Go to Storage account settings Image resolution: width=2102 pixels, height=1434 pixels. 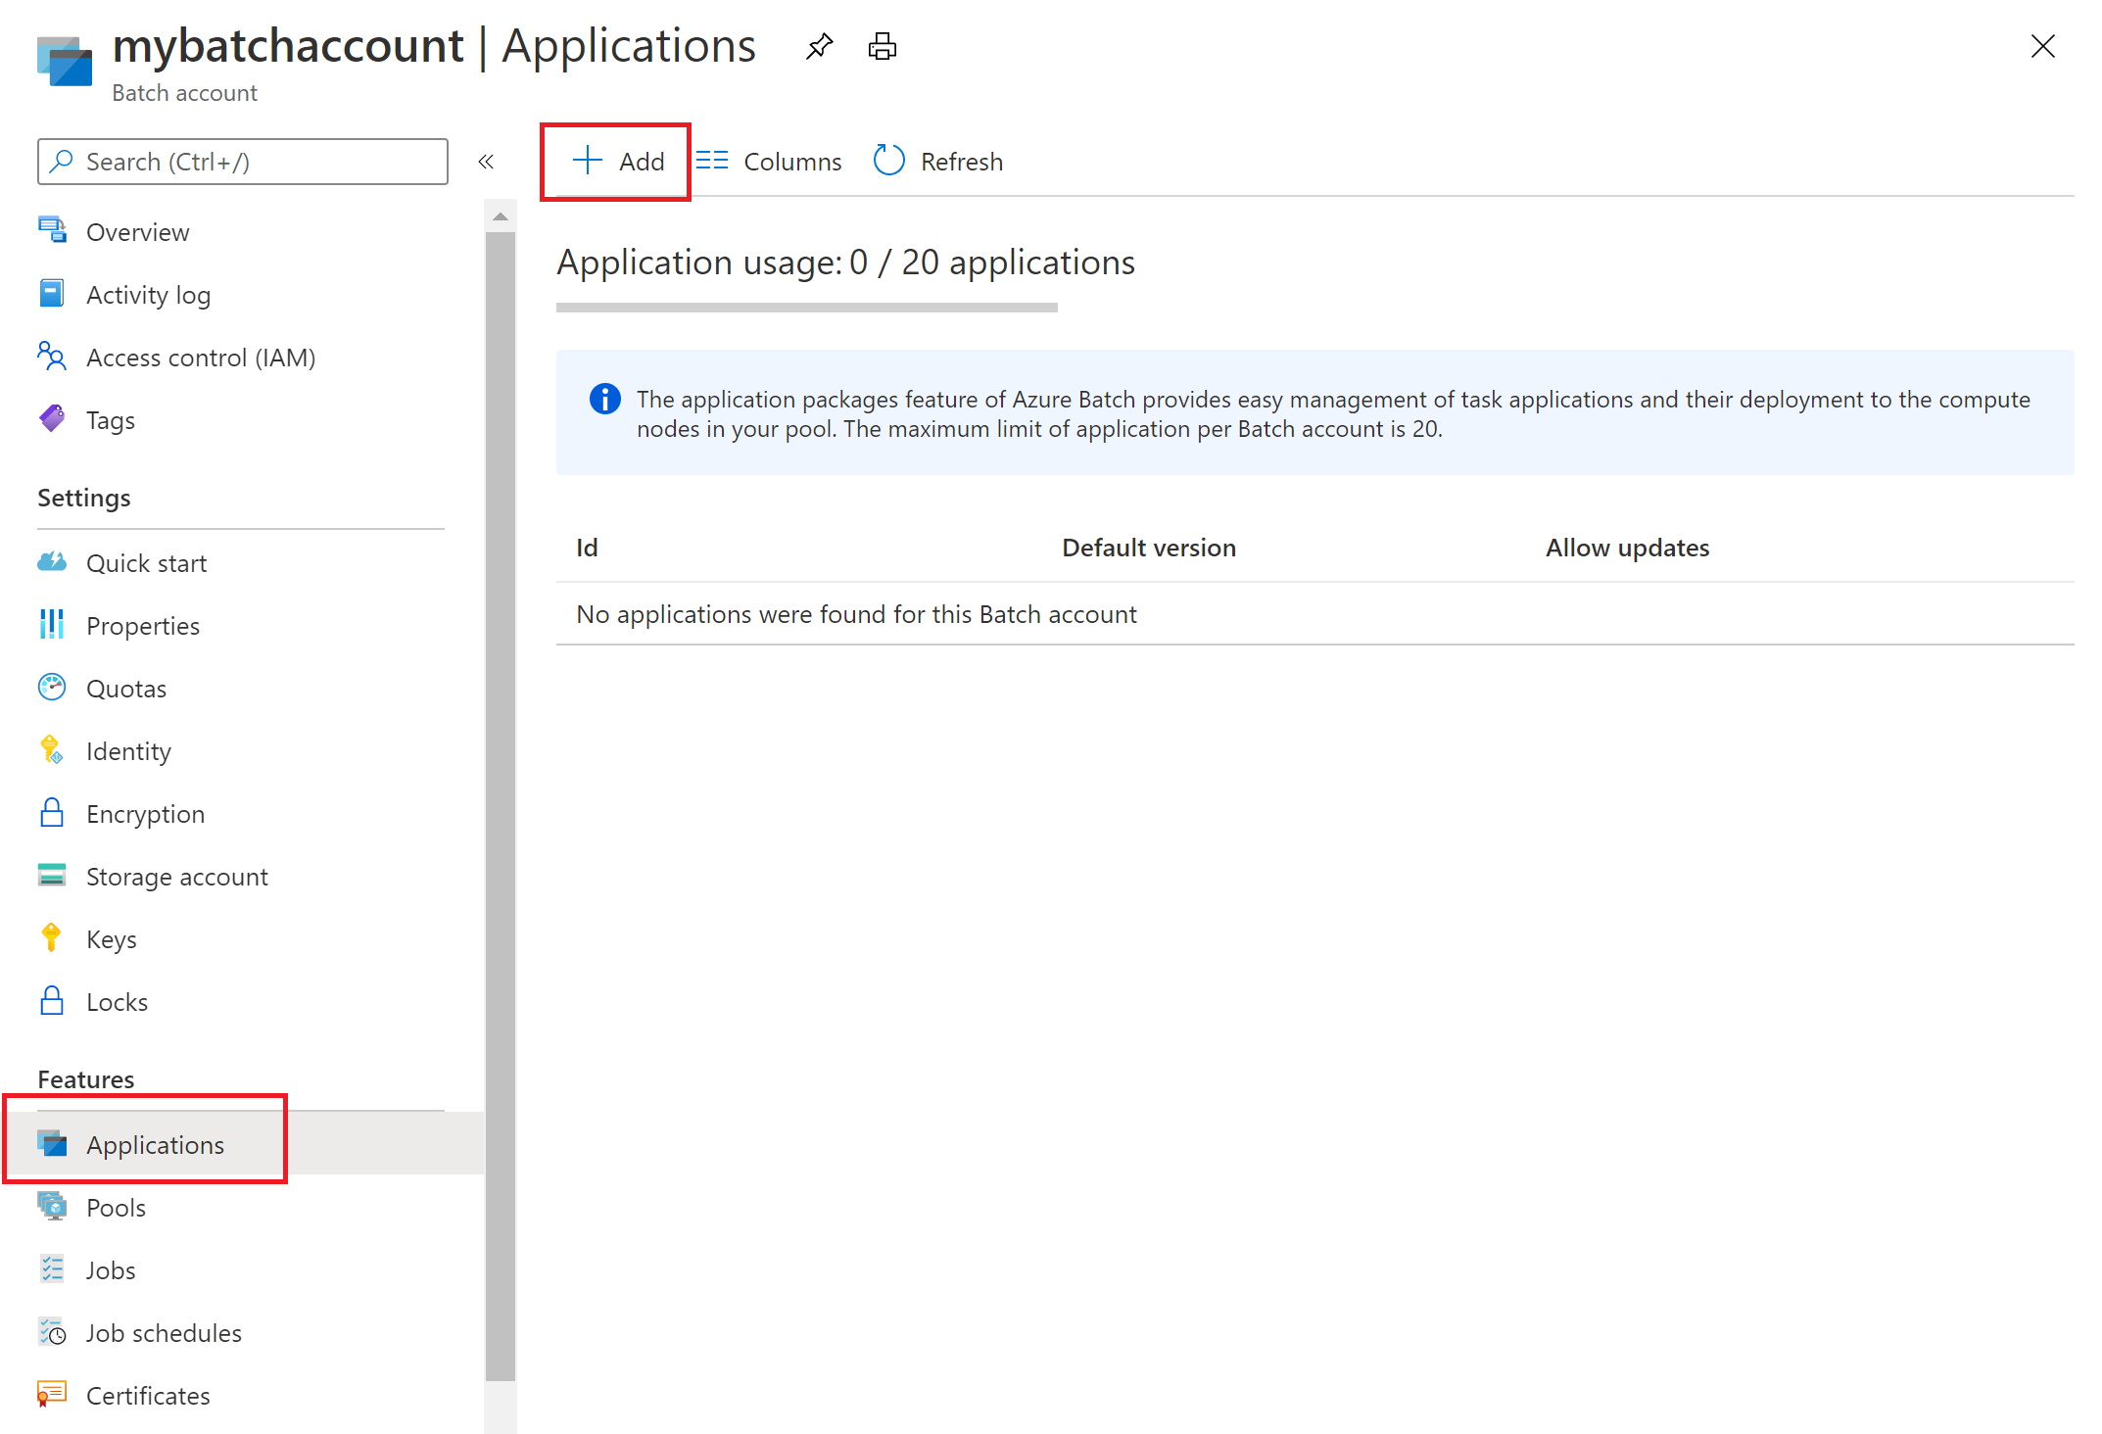(176, 877)
